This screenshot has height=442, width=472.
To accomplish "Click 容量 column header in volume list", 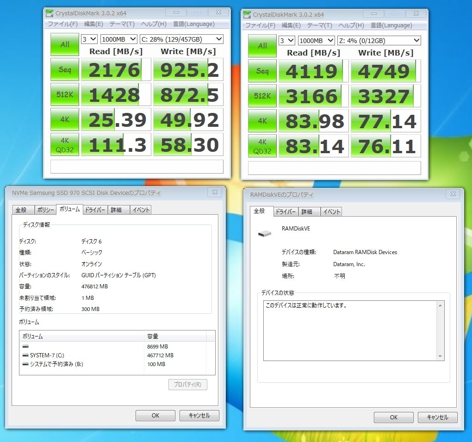I will [x=175, y=336].
